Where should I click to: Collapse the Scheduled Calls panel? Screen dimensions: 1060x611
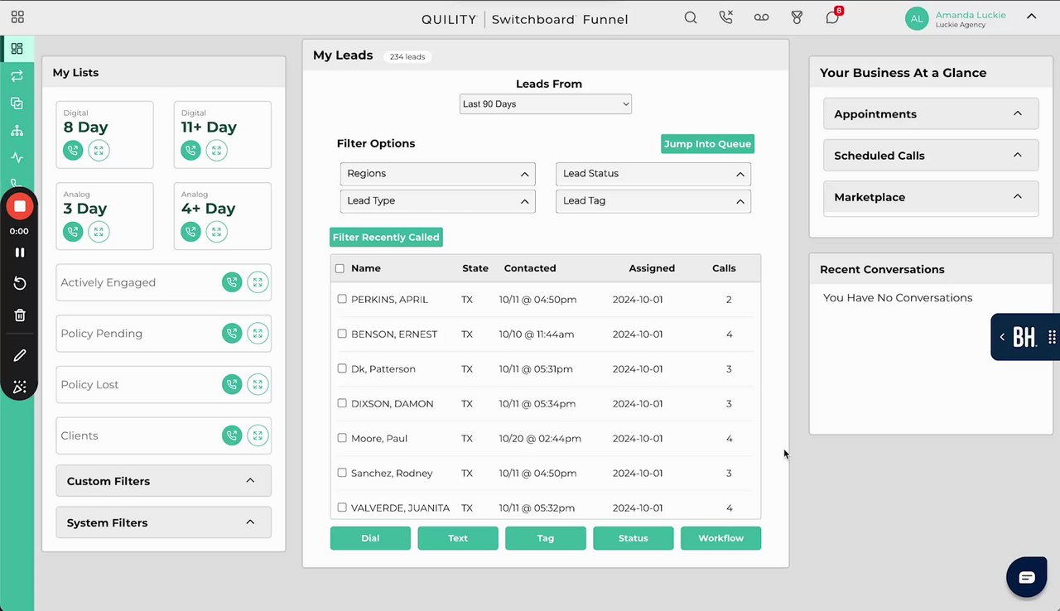pyautogui.click(x=931, y=156)
